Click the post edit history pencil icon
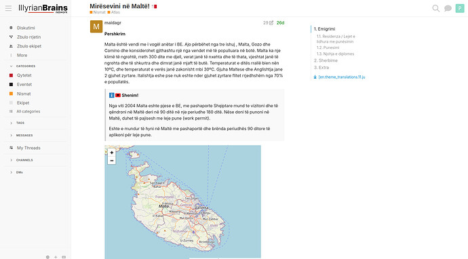Viewport: 468px width, 259px height. (x=271, y=22)
